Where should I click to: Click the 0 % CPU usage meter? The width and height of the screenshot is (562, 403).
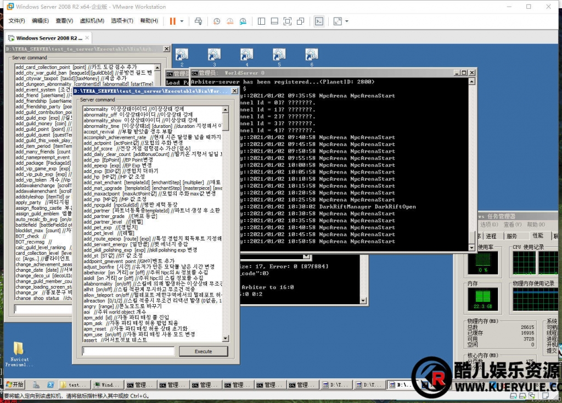483,263
